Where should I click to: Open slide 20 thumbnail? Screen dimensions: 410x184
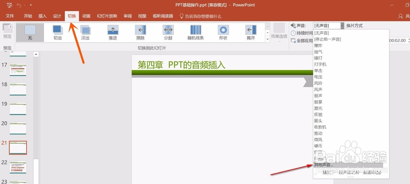tap(18, 128)
